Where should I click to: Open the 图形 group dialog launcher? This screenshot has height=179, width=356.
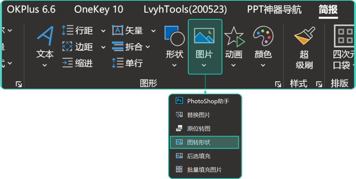coord(278,84)
